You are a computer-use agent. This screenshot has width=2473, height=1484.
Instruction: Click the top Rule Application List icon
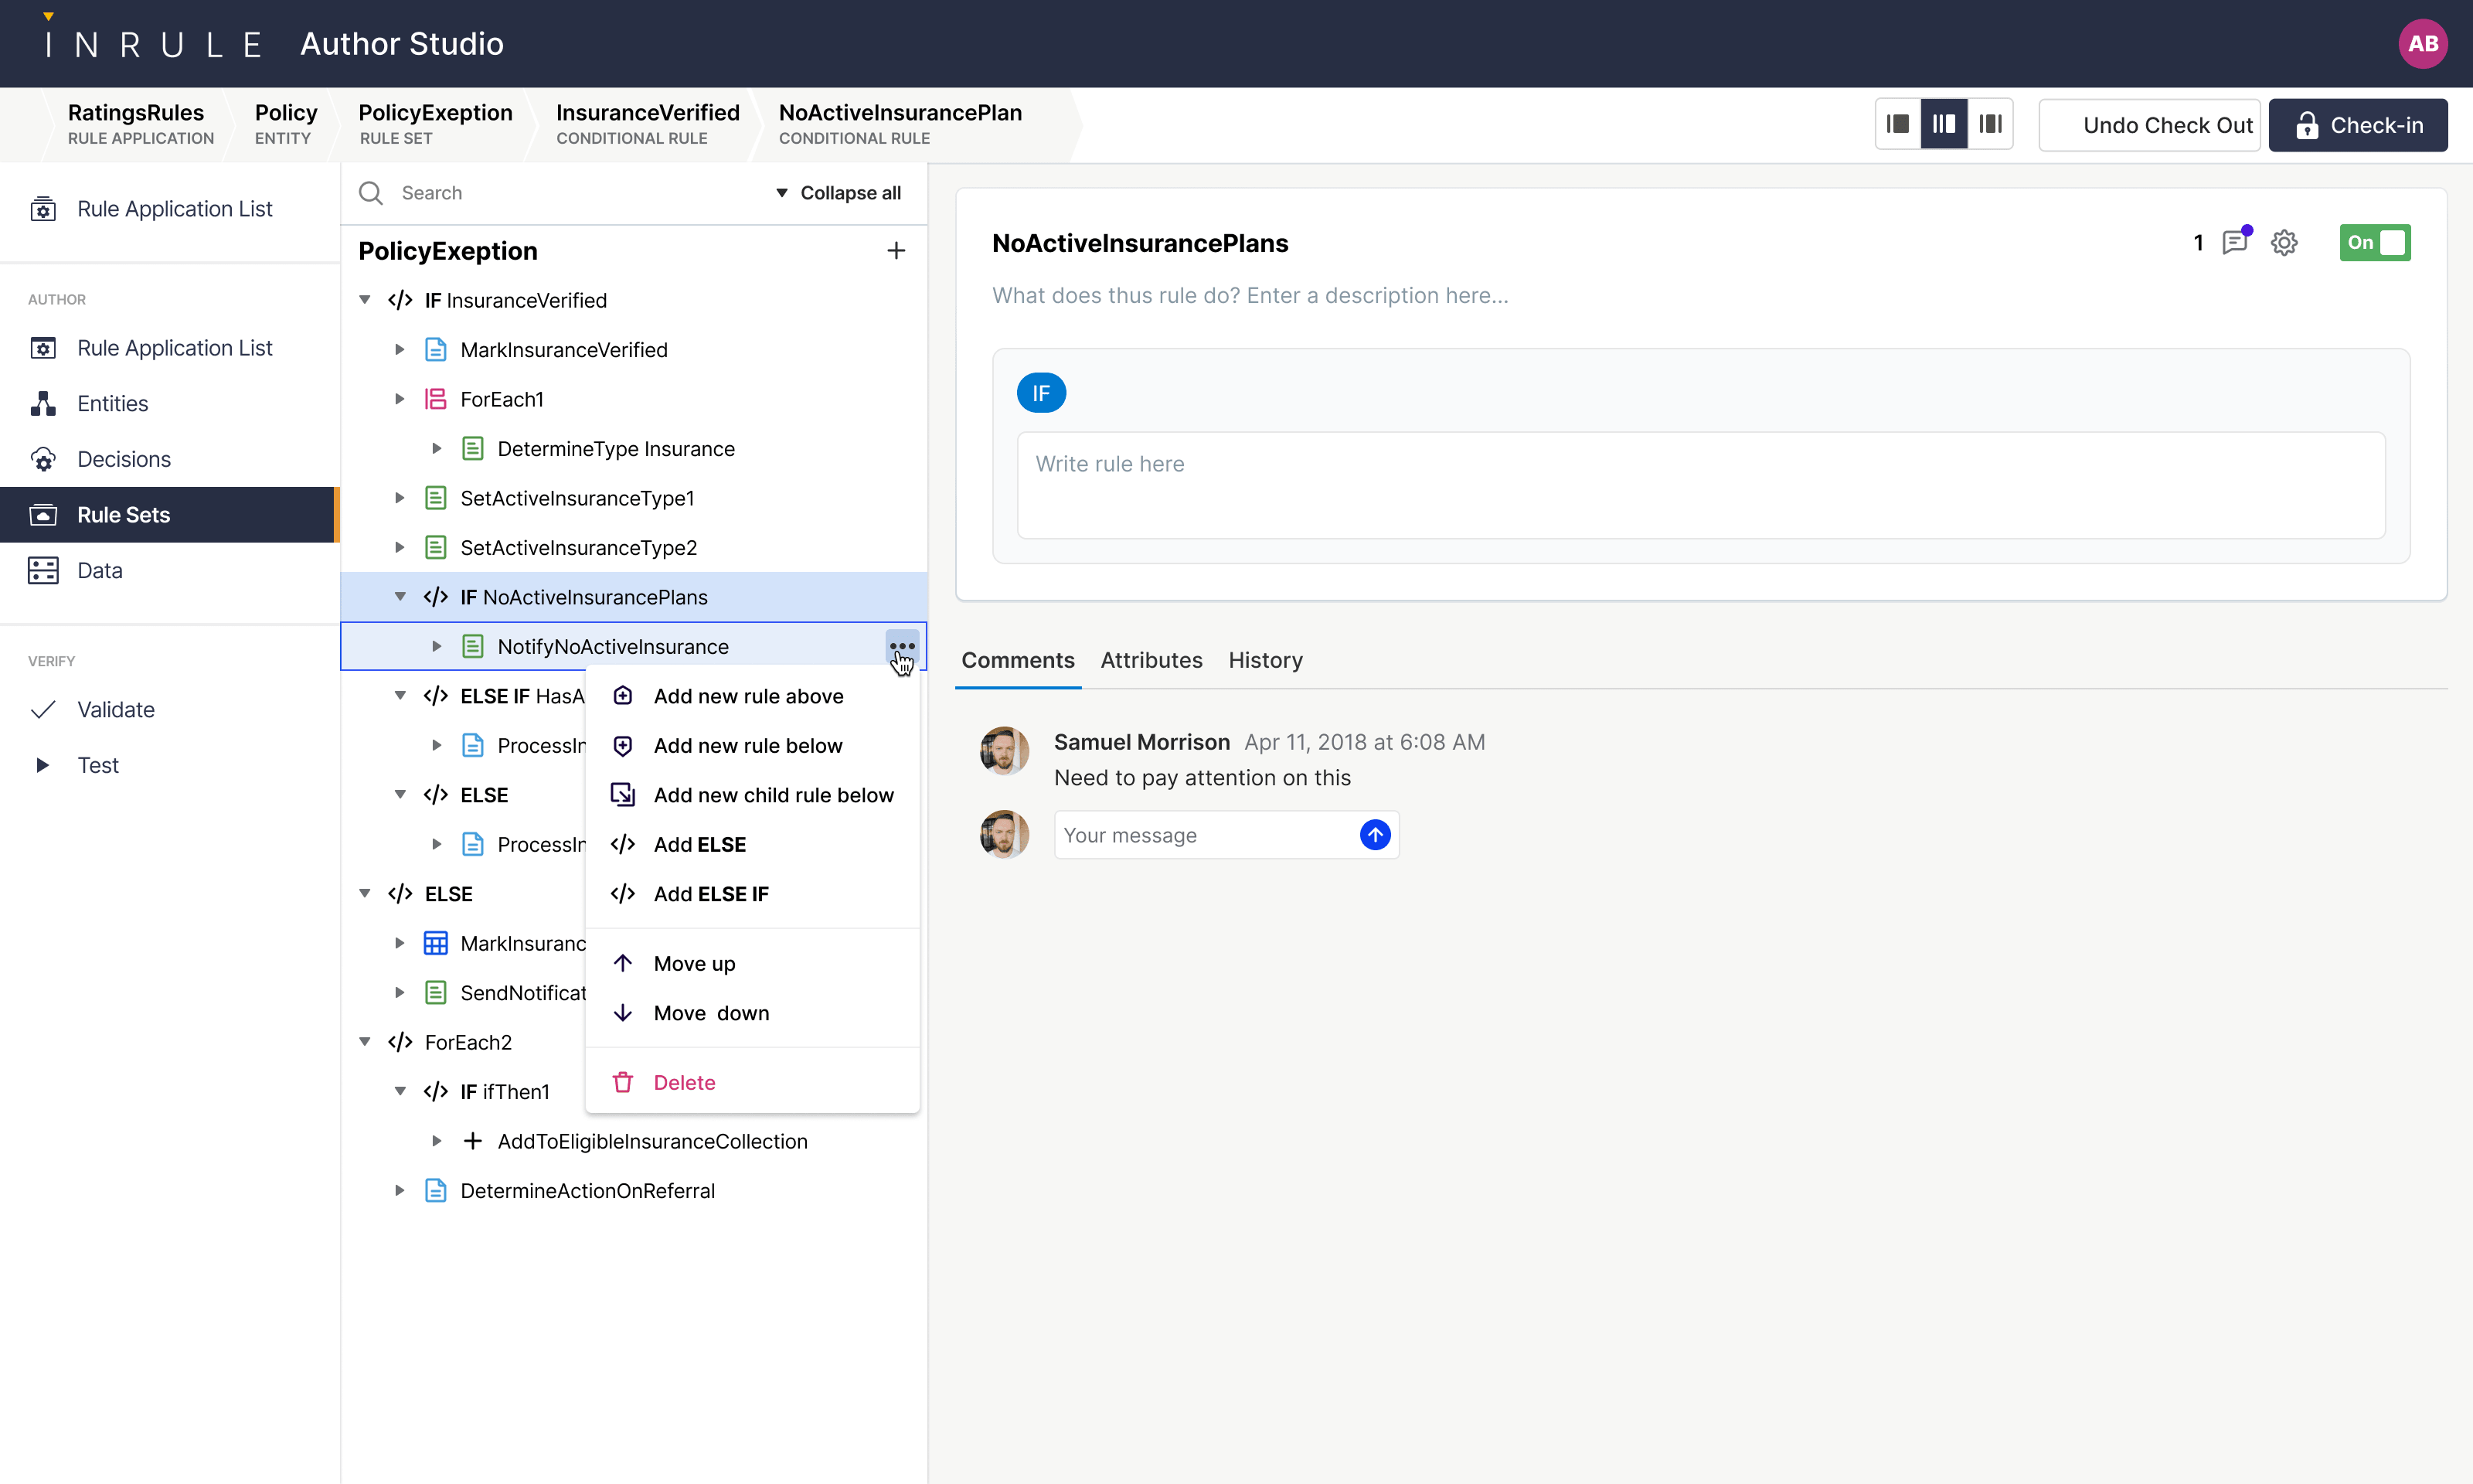(43, 209)
